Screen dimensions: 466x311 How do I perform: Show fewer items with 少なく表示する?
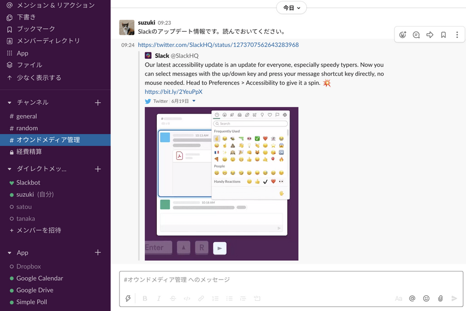(39, 77)
